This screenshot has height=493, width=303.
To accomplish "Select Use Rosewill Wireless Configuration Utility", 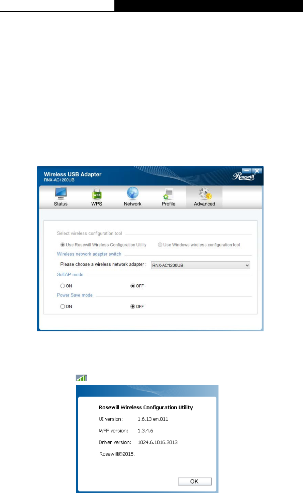I will pyautogui.click(x=103, y=245).
